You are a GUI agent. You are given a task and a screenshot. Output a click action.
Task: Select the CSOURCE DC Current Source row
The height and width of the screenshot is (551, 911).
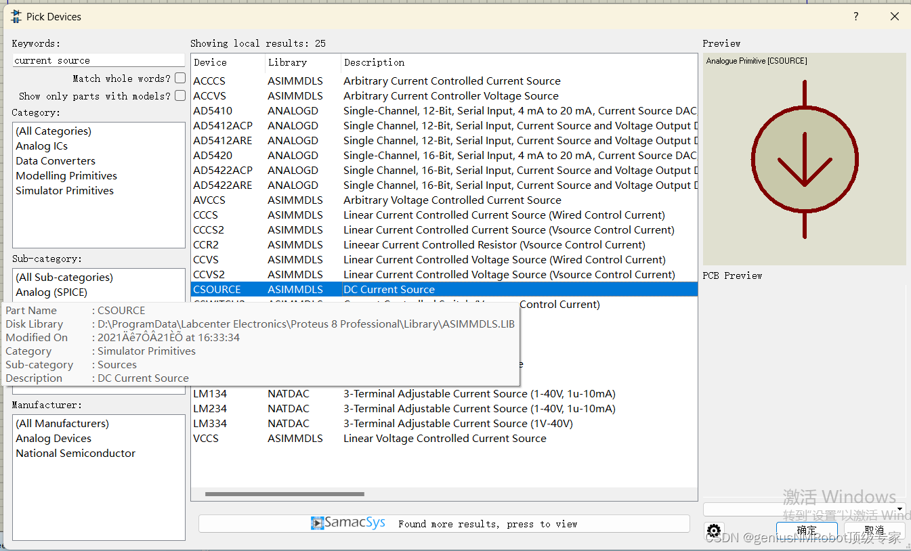[x=444, y=290]
